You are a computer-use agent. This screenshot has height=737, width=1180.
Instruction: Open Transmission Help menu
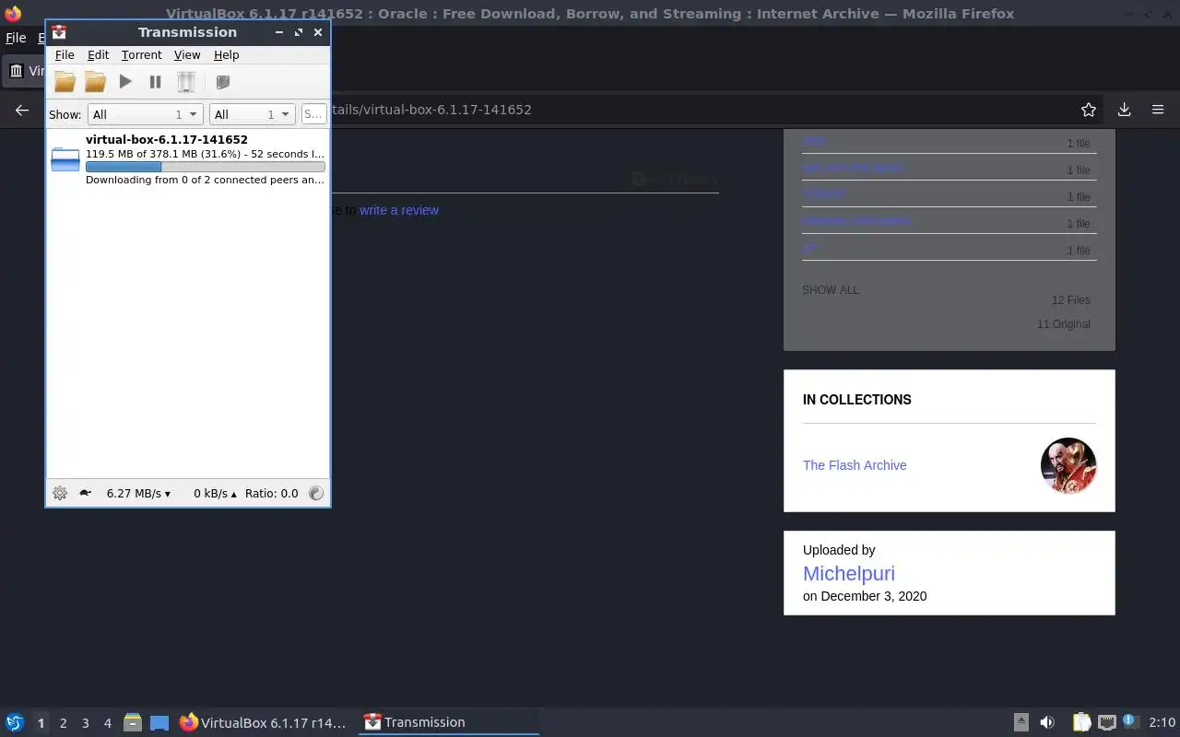click(x=226, y=55)
